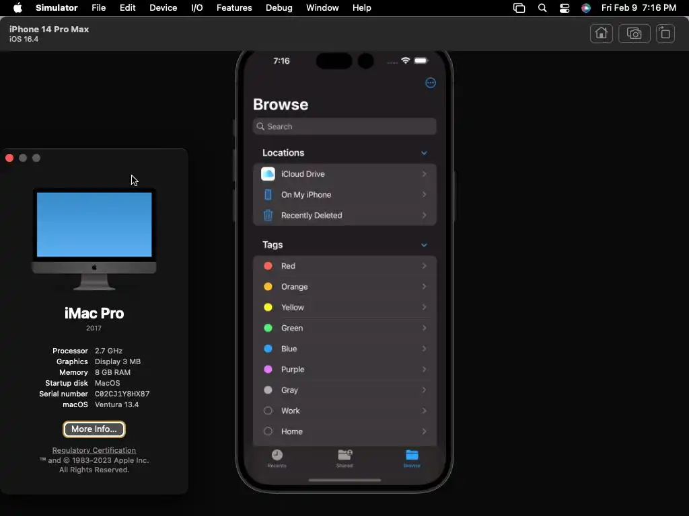Close the About This Mac window
This screenshot has height=516, width=689.
click(9, 158)
